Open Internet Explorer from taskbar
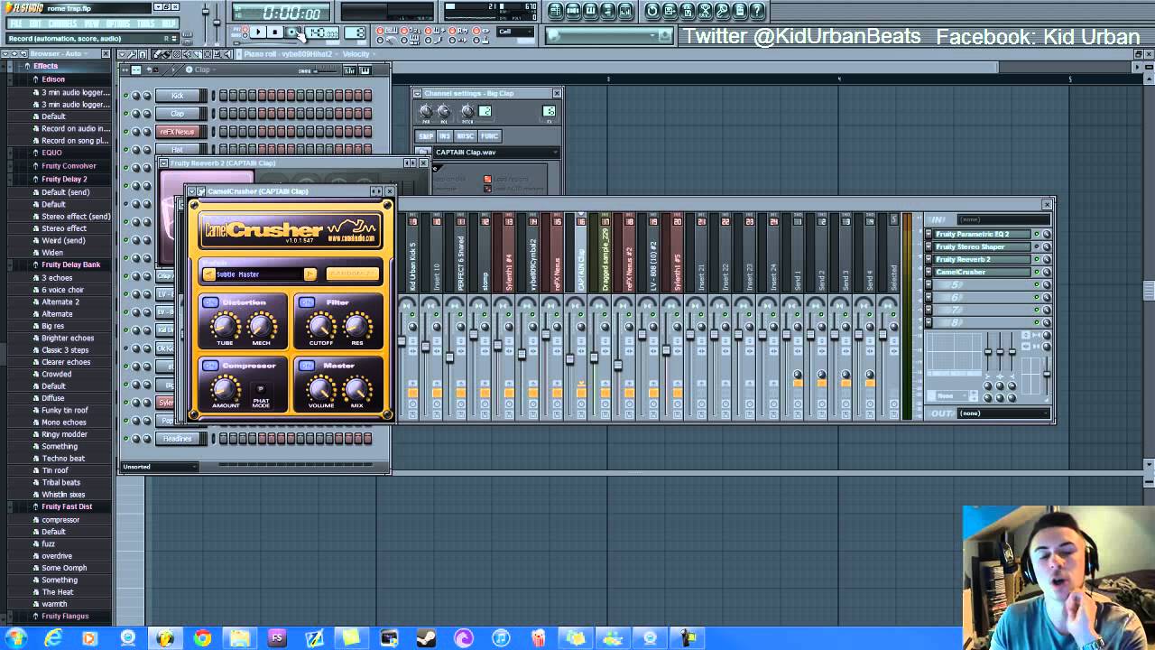The width and height of the screenshot is (1155, 650). [53, 638]
